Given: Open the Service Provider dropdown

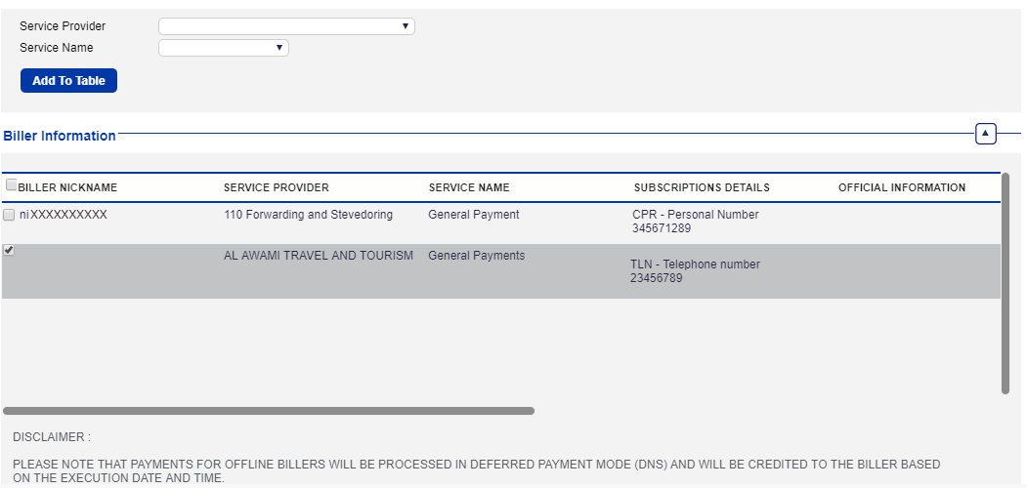Looking at the screenshot, I should (x=286, y=26).
